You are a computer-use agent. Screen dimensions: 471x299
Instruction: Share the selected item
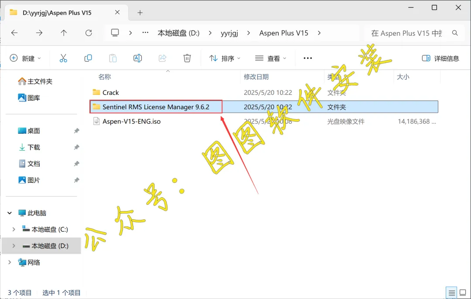pyautogui.click(x=162, y=58)
